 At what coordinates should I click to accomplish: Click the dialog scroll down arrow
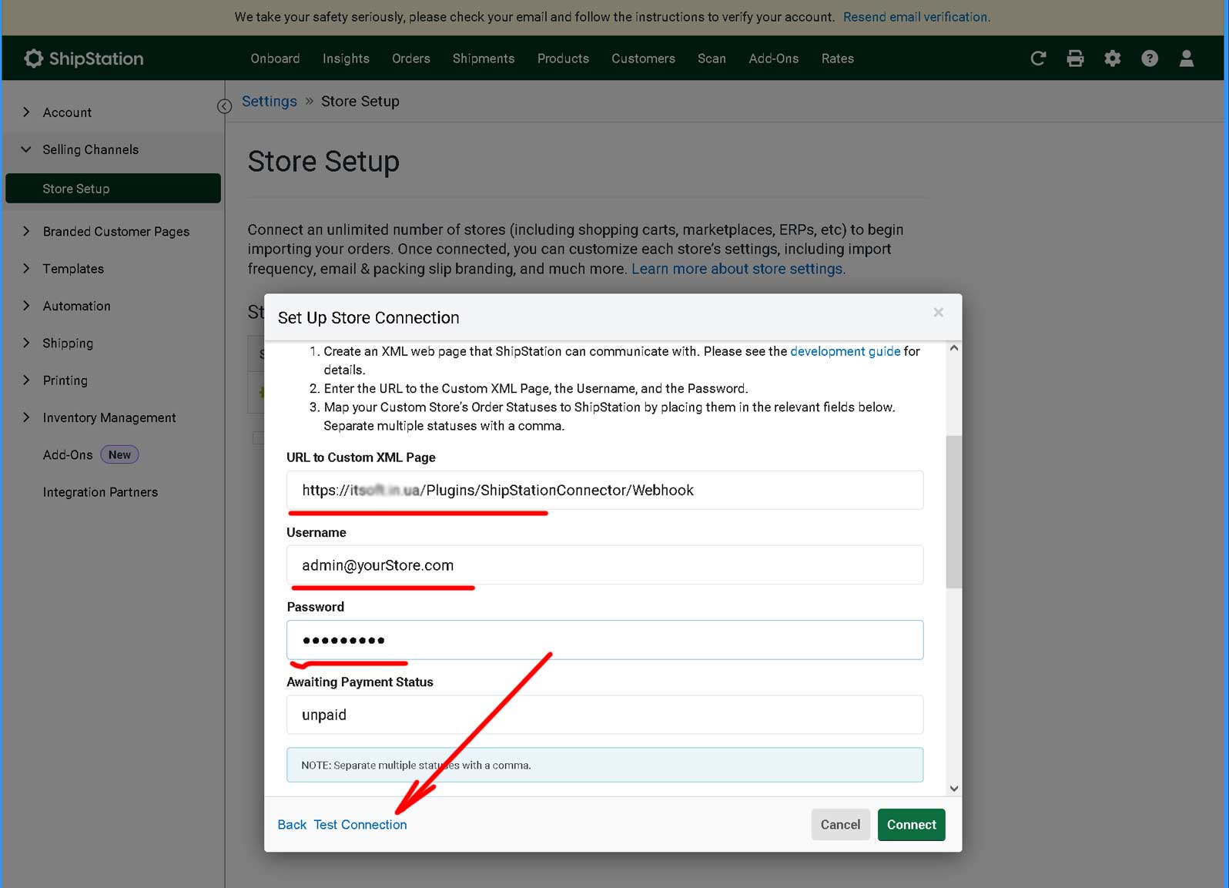pyautogui.click(x=954, y=789)
